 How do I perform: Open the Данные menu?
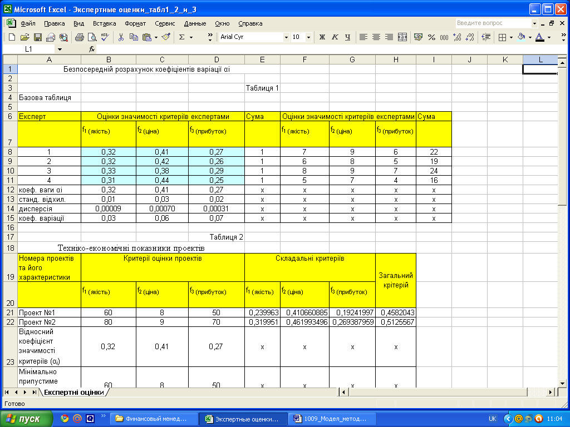[195, 23]
